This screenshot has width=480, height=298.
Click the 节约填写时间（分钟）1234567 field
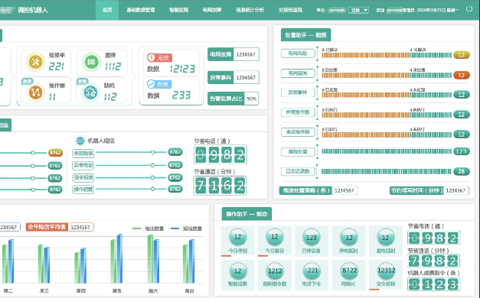[429, 190]
